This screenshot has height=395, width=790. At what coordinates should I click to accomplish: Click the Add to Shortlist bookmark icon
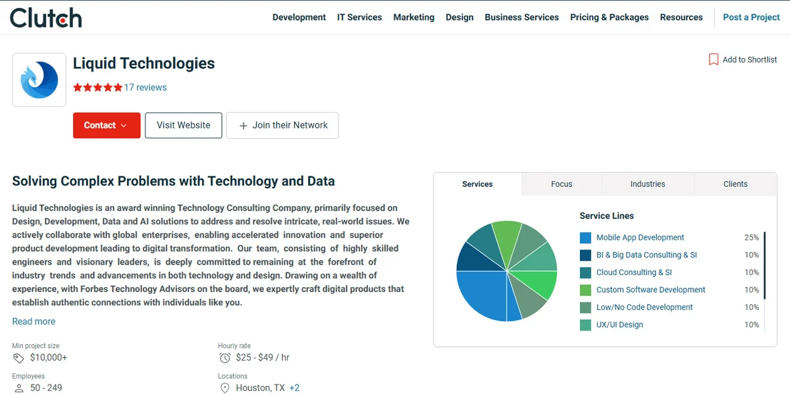click(x=714, y=60)
